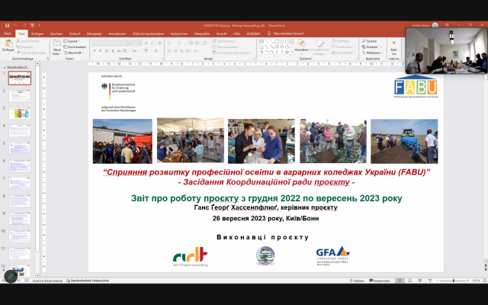
Task: Toggle underline (U) formatting
Action: 107,51
